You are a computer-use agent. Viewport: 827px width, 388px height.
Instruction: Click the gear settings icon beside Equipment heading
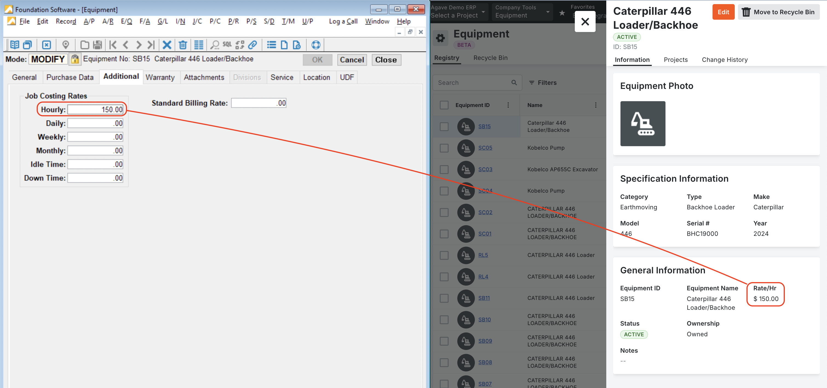(x=440, y=38)
